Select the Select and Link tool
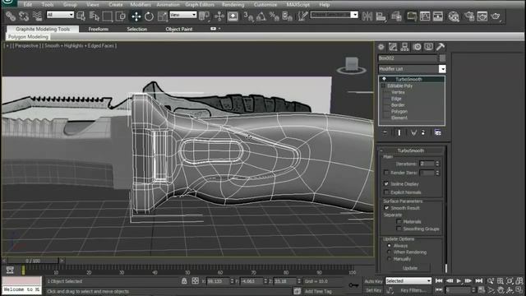 [x=11, y=16]
